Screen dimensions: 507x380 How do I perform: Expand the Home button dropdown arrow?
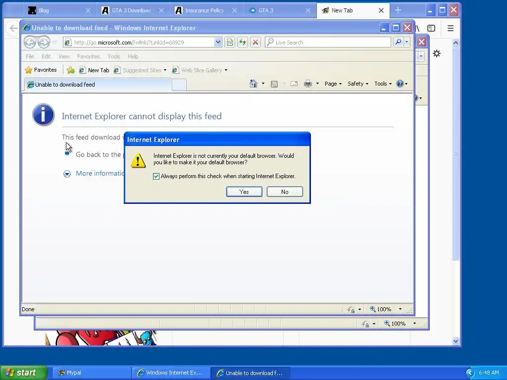[263, 84]
